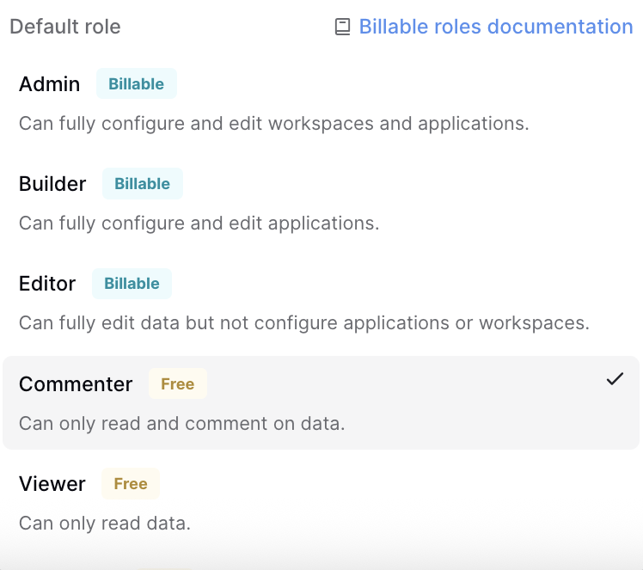Click Builder description about editing applications

point(199,224)
